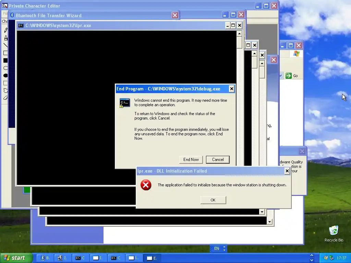
Task: Click the Bluetooth 'B.' taskbar button
Action: pyautogui.click(x=45, y=258)
